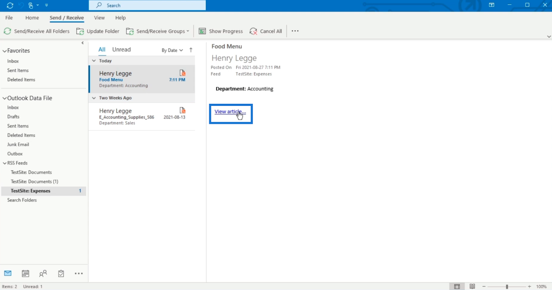Show All messages filter
Image resolution: width=552 pixels, height=290 pixels.
coord(102,49)
